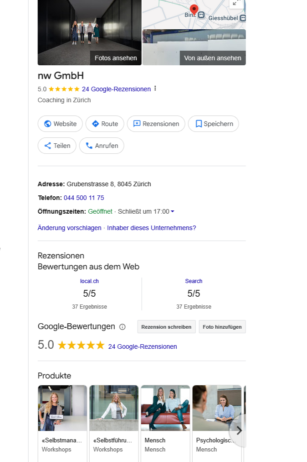Image resolution: width=307 pixels, height=462 pixels.
Task: Click Änderung vorschlagen link
Action: pyautogui.click(x=69, y=228)
